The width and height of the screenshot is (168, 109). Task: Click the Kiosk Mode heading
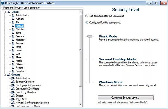click(108, 36)
